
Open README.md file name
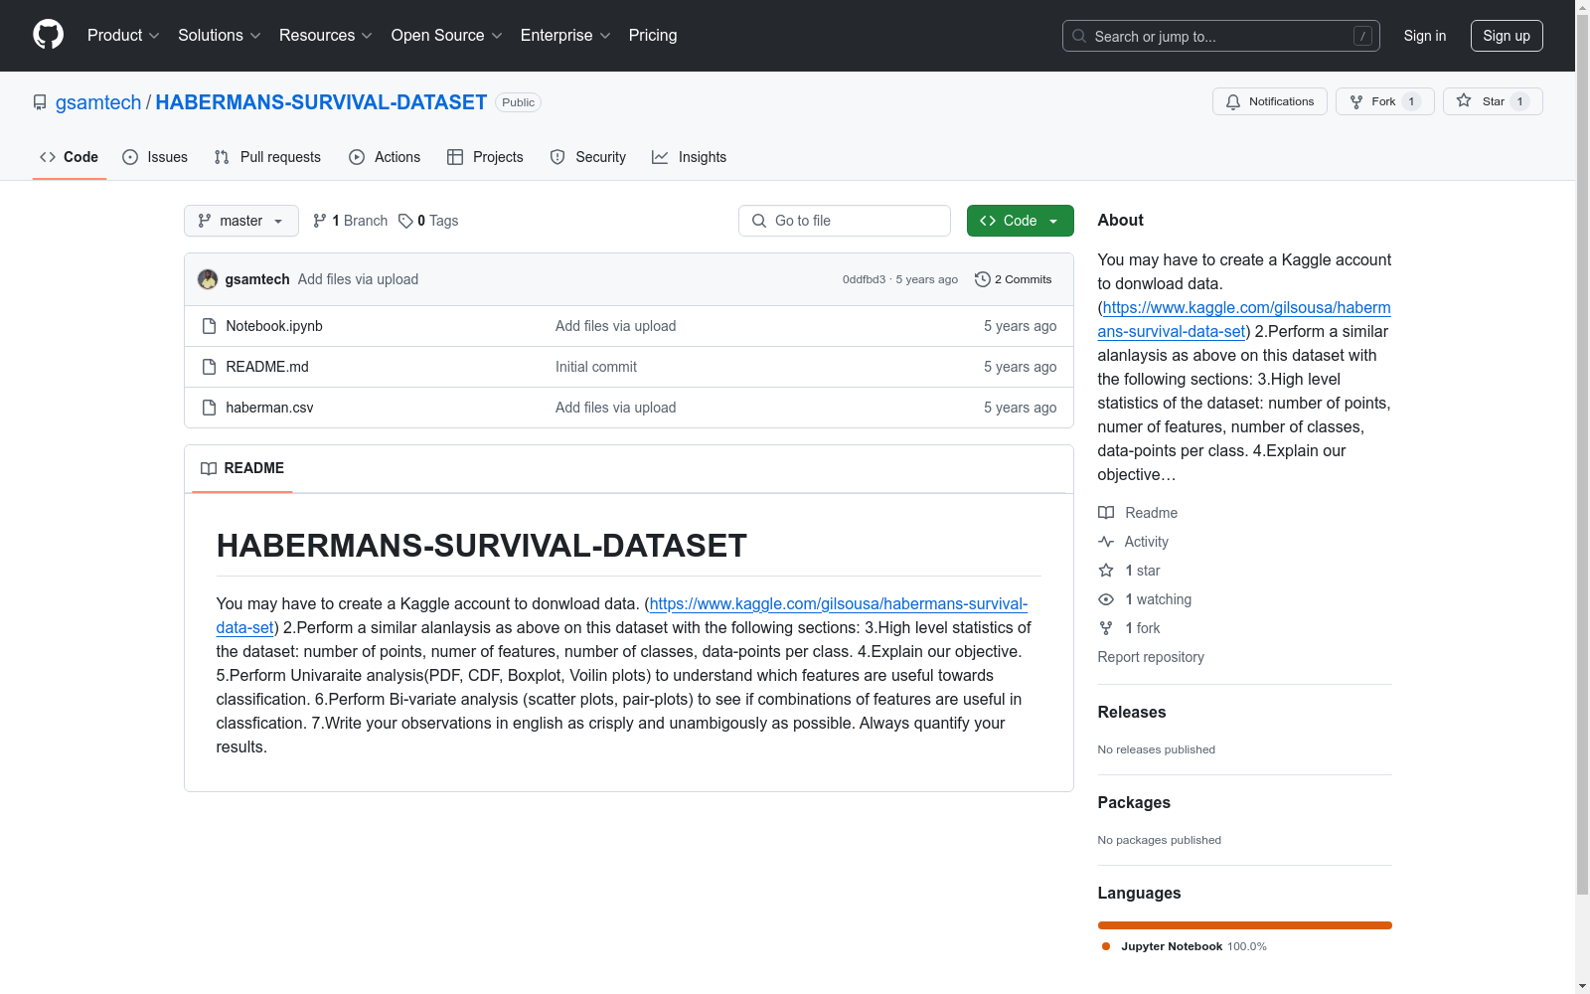pyautogui.click(x=267, y=367)
